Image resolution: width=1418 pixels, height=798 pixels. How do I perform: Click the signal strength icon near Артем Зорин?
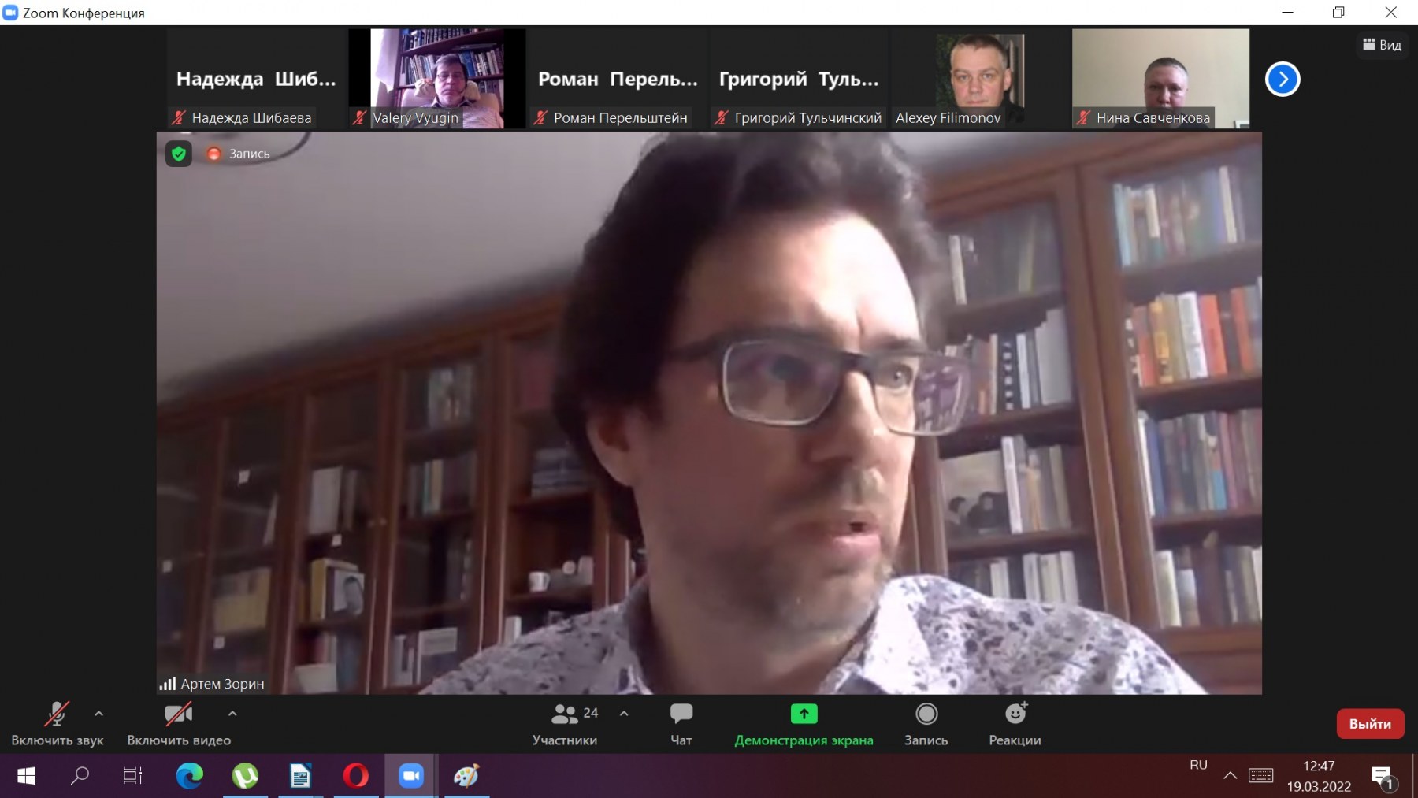(167, 684)
